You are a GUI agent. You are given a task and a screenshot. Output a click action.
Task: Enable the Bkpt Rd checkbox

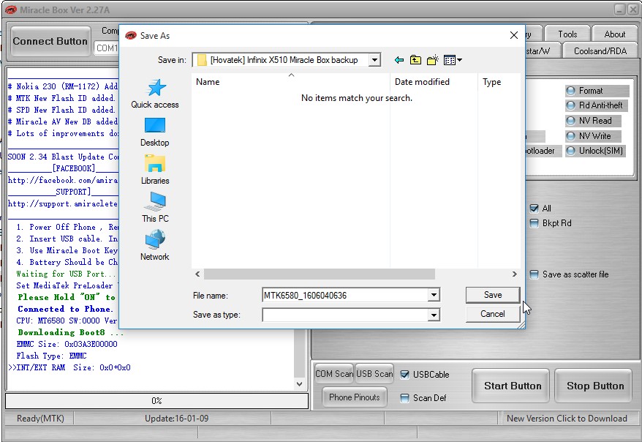pos(534,223)
